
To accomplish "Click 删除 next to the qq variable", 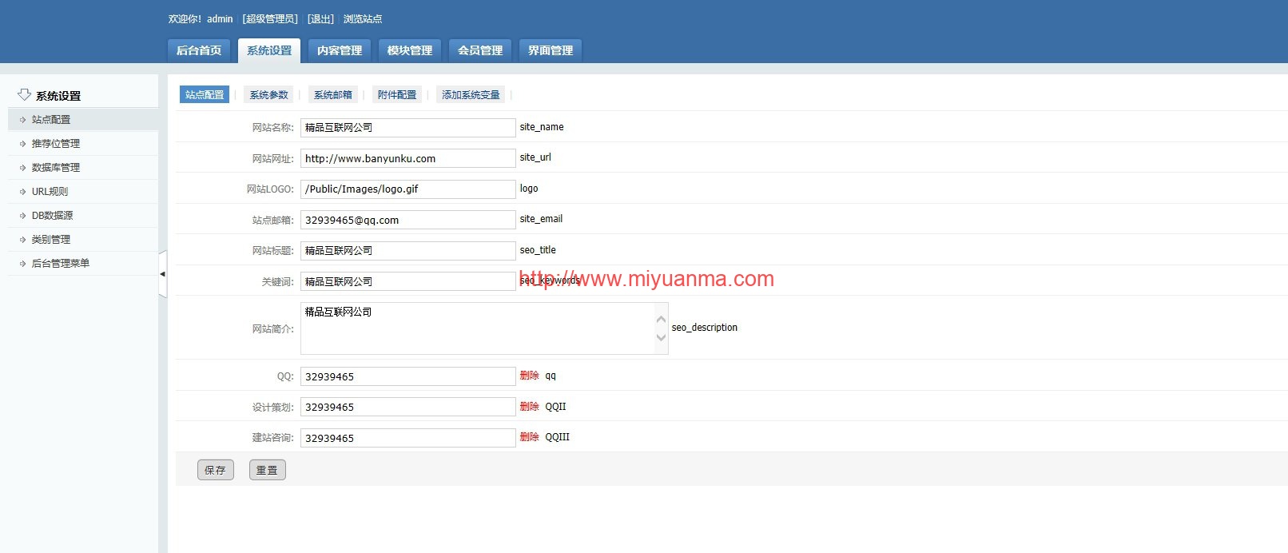I will [x=529, y=376].
